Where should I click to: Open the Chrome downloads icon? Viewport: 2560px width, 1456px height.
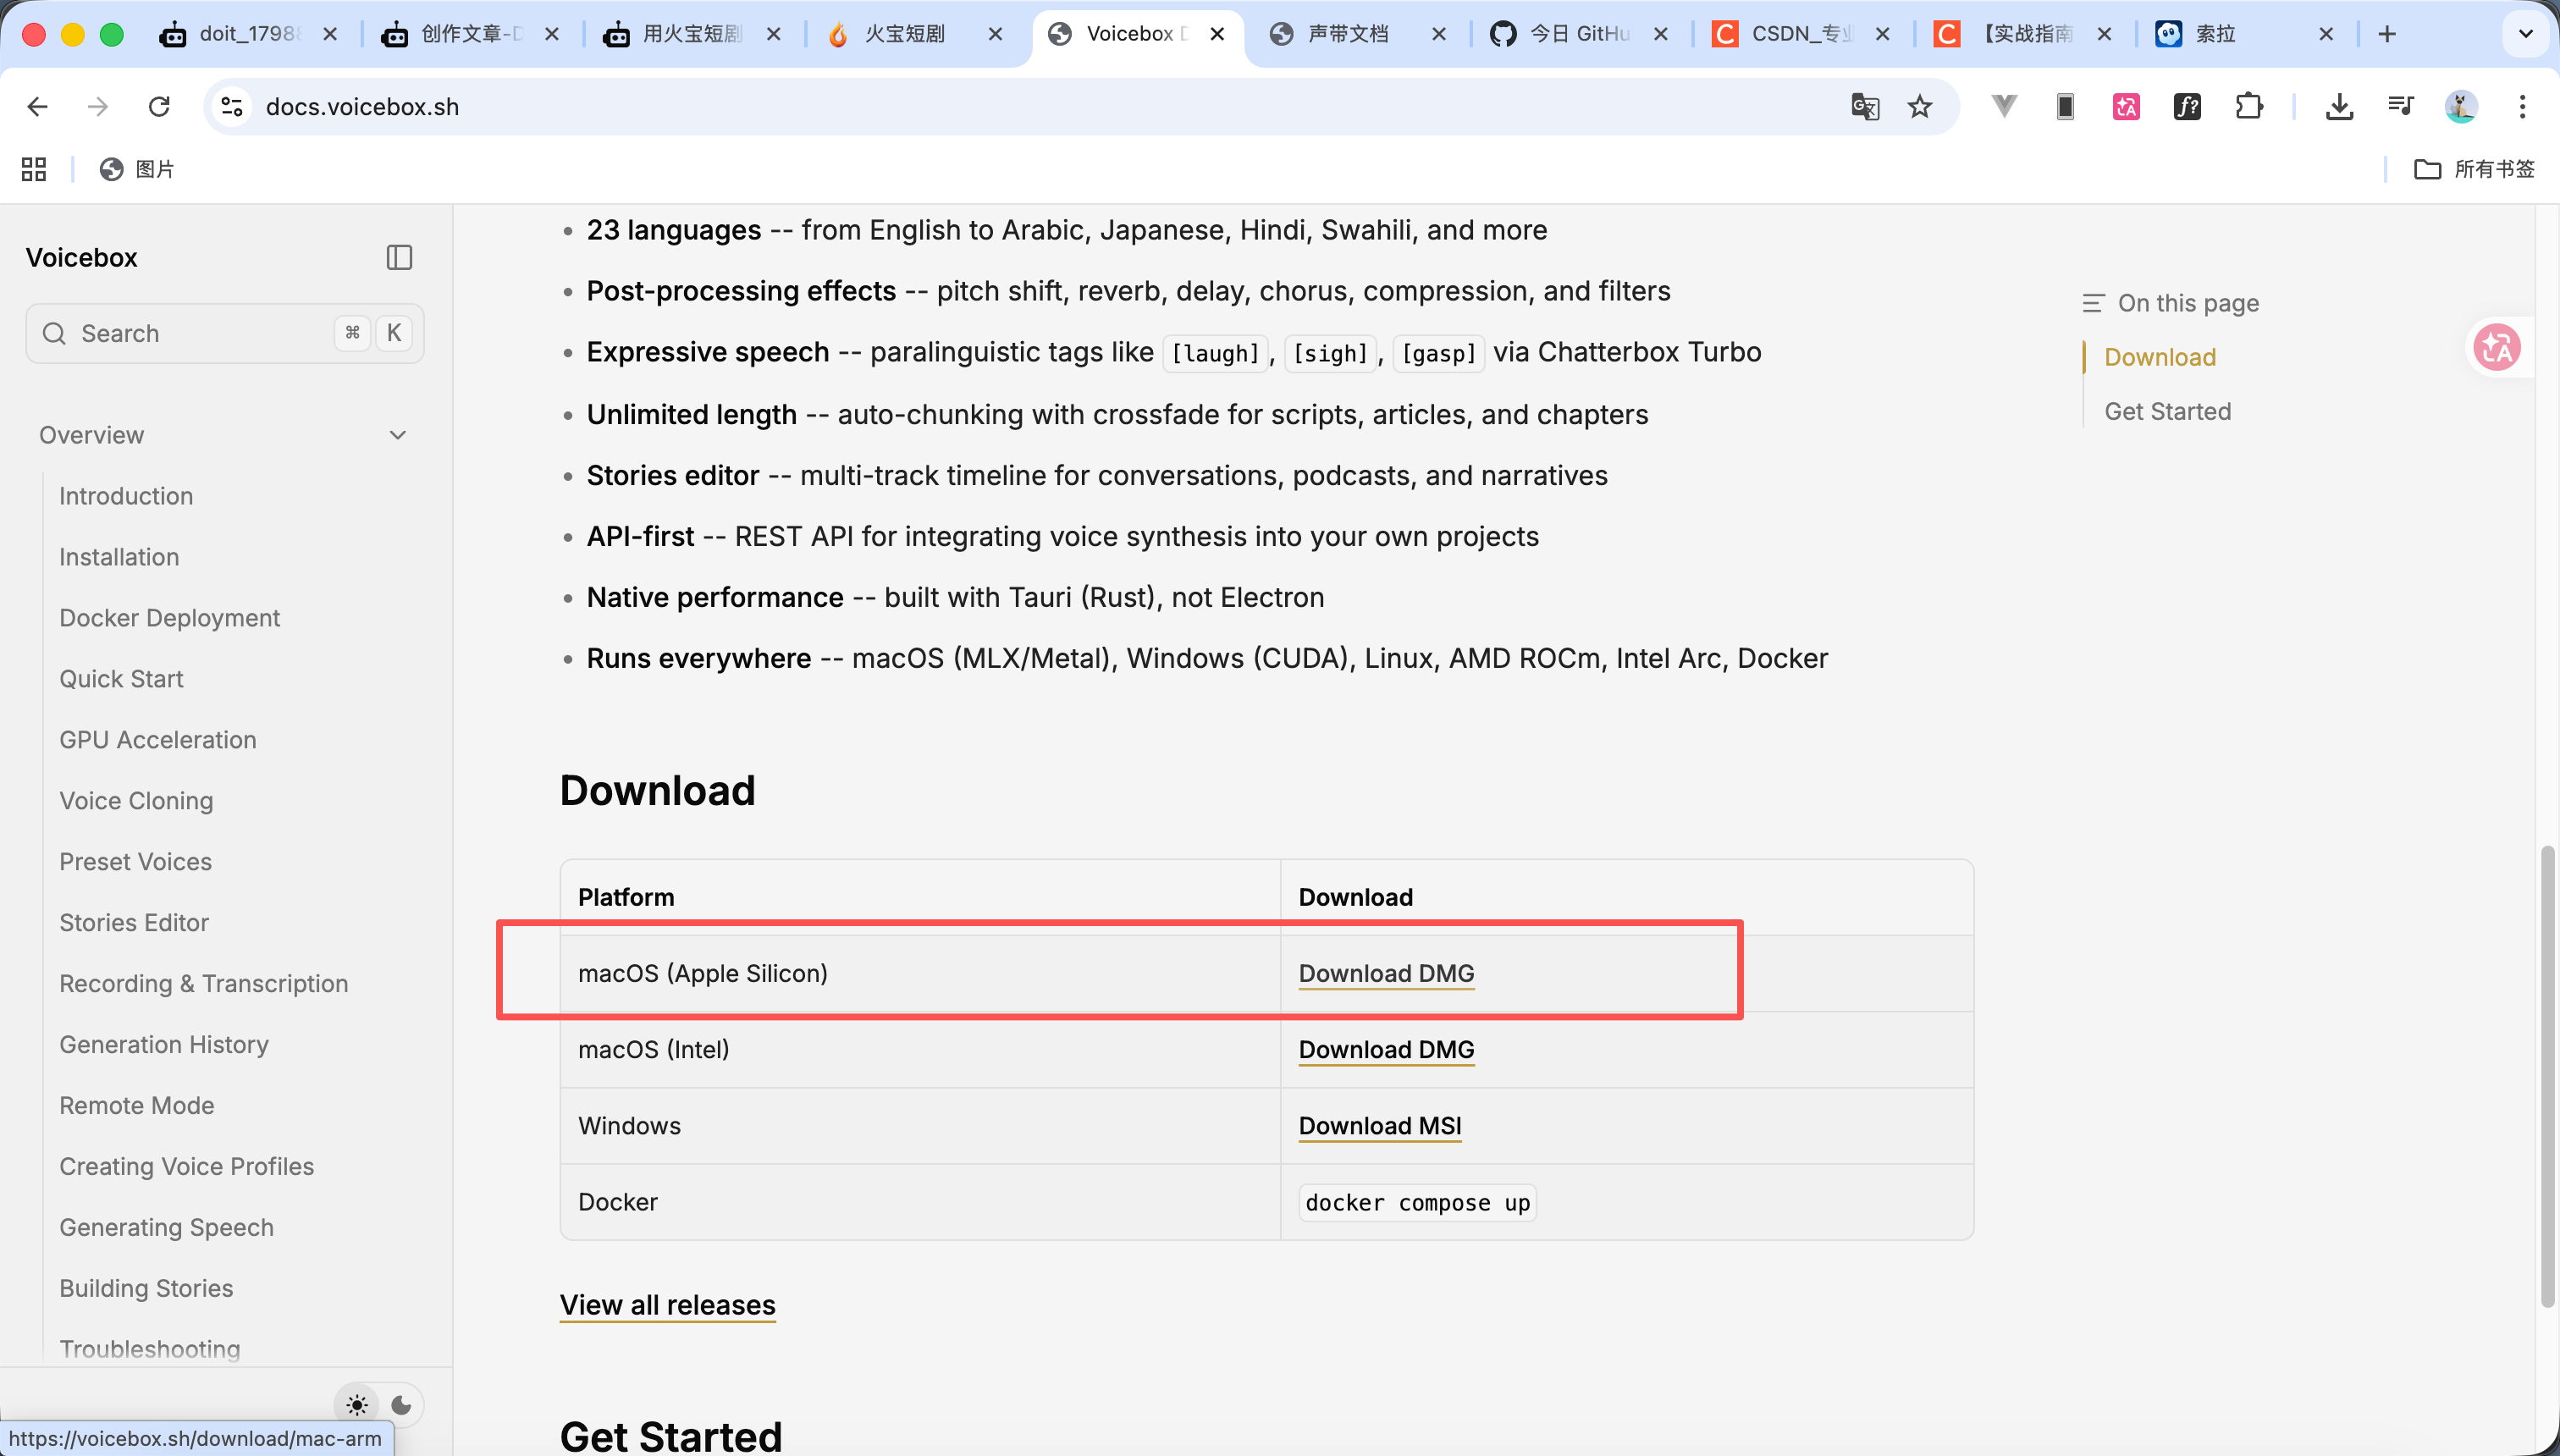(x=2338, y=107)
